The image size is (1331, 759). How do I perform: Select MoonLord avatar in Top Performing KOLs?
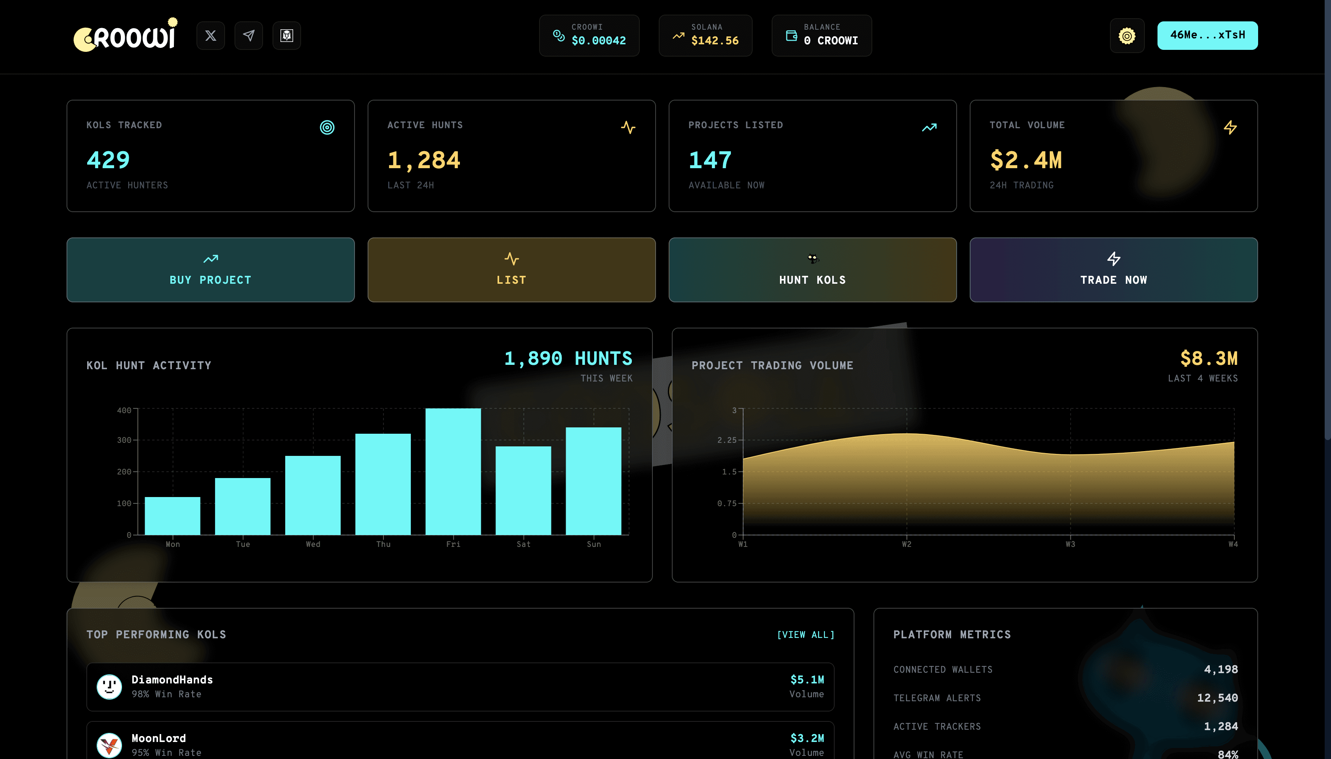110,744
